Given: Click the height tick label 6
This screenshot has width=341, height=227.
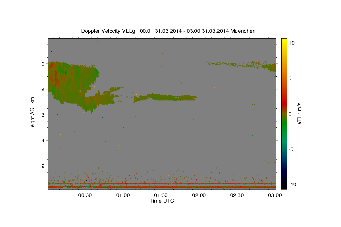Looking at the screenshot, I should click(x=43, y=115).
